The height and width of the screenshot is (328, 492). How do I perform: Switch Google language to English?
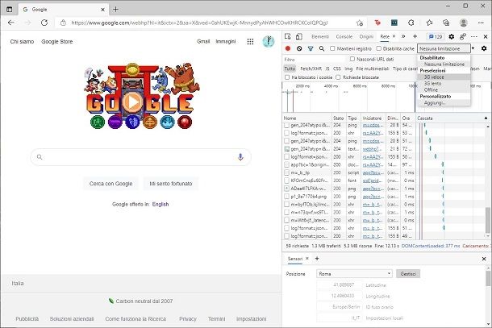161,204
